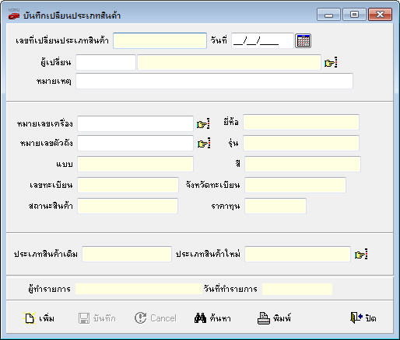
Task: Open lookup icon for ประเภทสินค้าใหม่
Action: click(361, 255)
